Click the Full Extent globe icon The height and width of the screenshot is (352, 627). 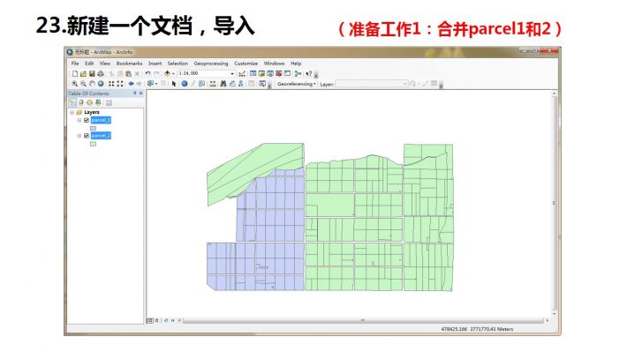pos(101,84)
